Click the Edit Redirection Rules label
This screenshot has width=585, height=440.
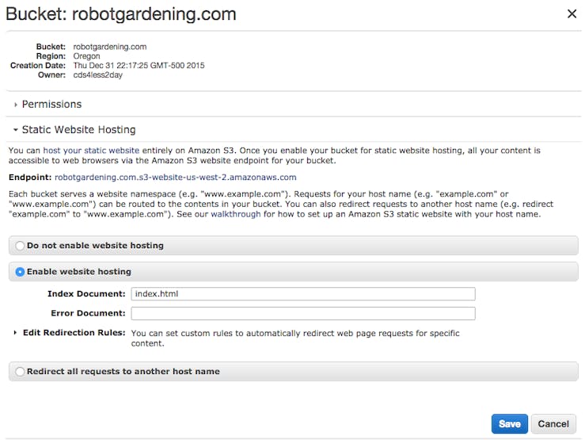coord(74,332)
